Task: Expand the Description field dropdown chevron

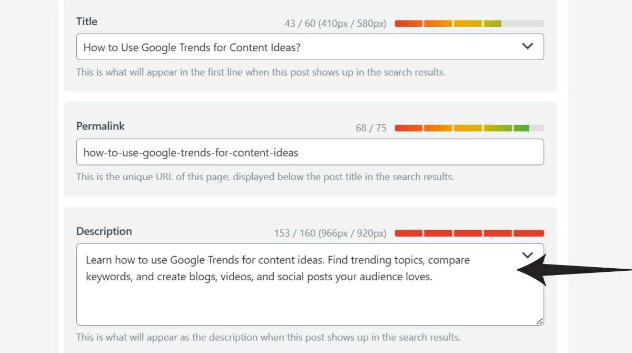Action: click(527, 254)
